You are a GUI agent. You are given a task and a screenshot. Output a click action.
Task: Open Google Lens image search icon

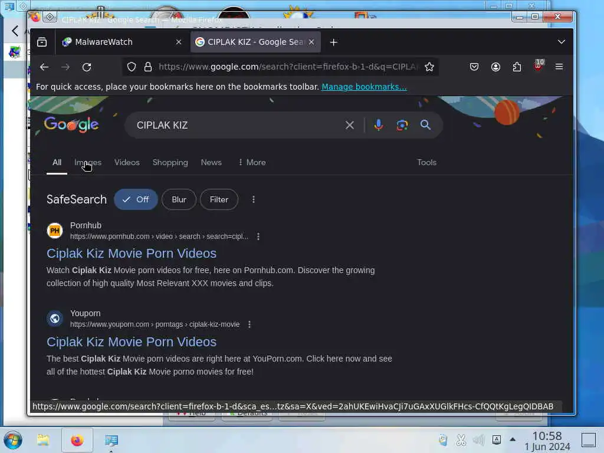(402, 125)
